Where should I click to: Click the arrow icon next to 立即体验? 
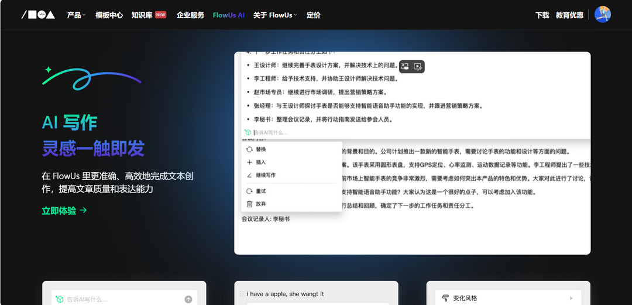(x=83, y=210)
